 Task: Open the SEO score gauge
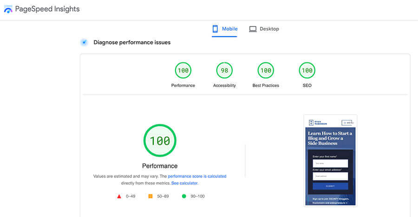pos(307,70)
